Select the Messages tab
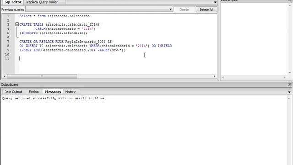Image resolution: width=293 pixels, height=165 pixels. [53, 92]
